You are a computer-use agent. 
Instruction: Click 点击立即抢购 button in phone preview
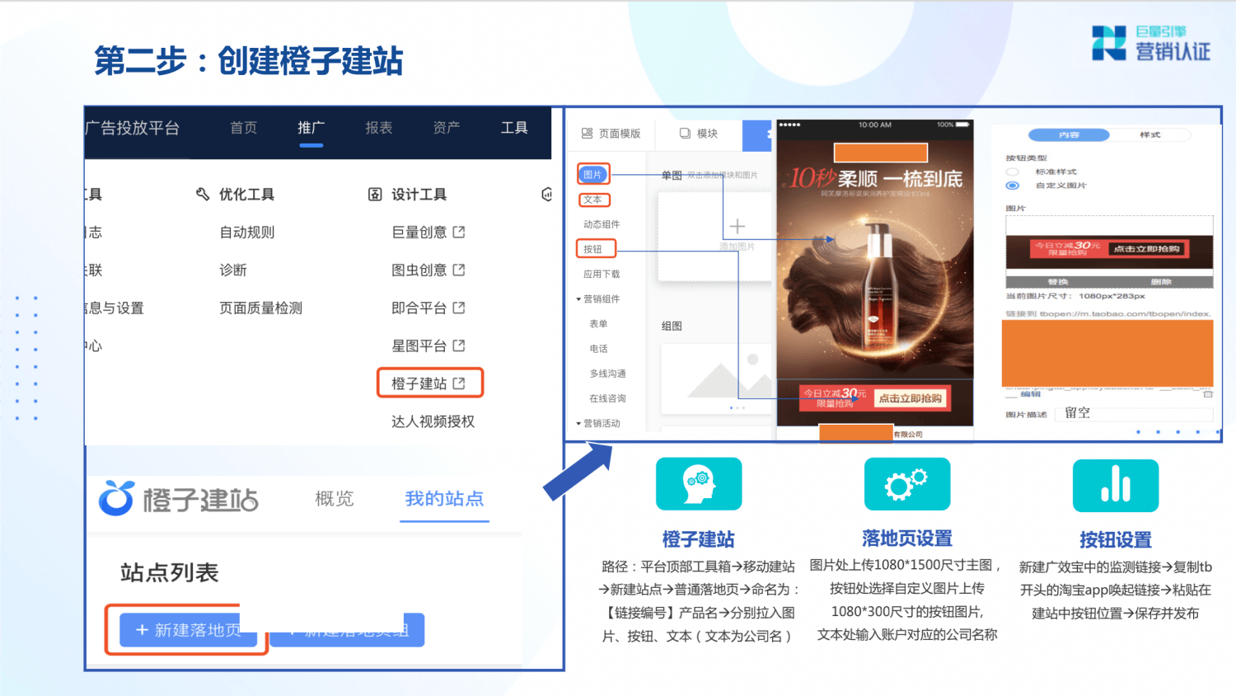coord(911,398)
